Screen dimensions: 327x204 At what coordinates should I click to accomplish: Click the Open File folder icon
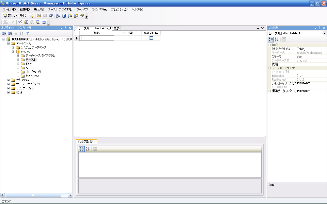coord(39,16)
